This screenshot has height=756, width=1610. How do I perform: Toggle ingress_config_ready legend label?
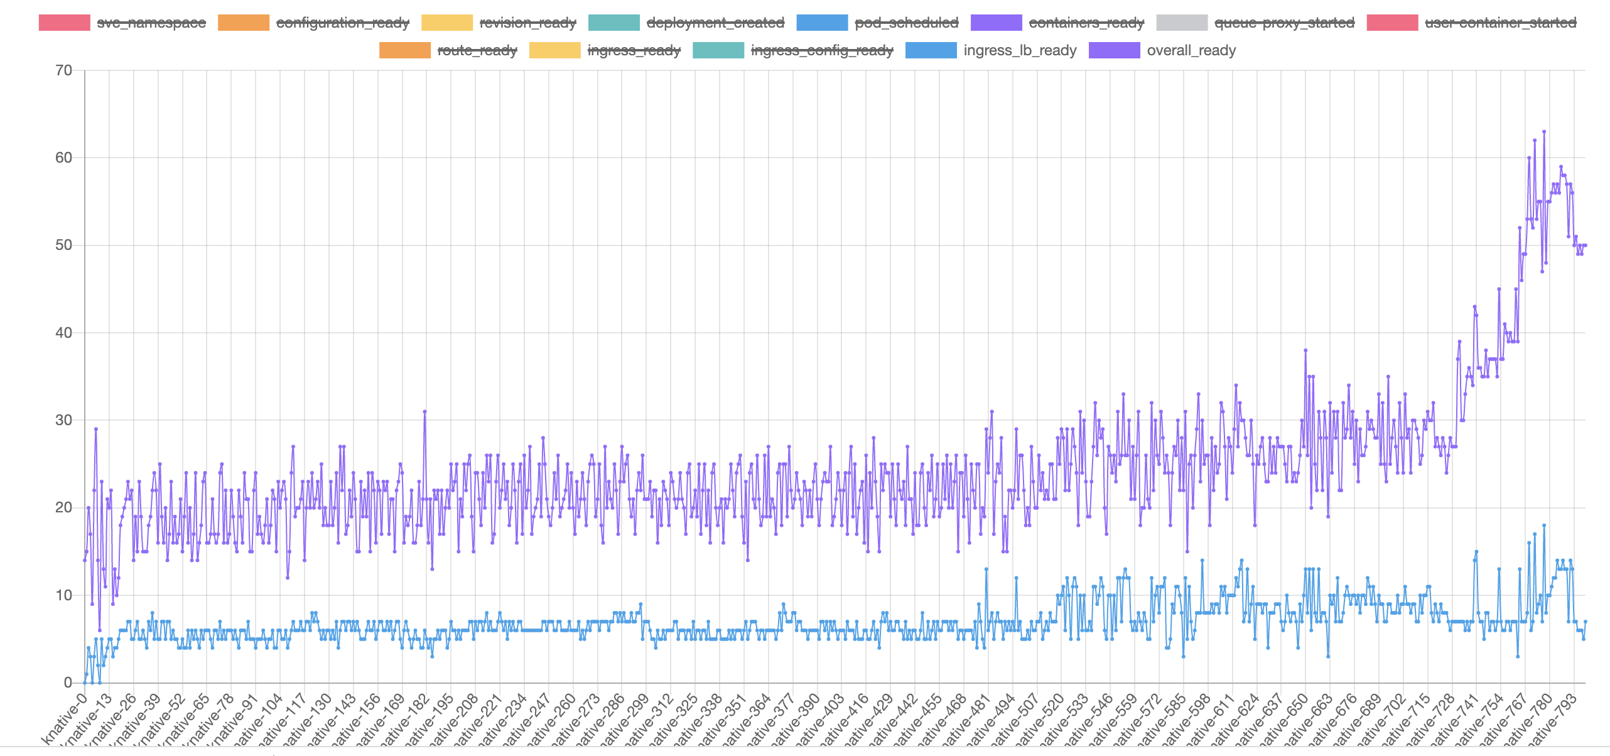(x=821, y=50)
